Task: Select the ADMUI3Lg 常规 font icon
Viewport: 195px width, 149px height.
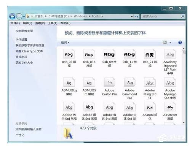Action: tap(69, 82)
